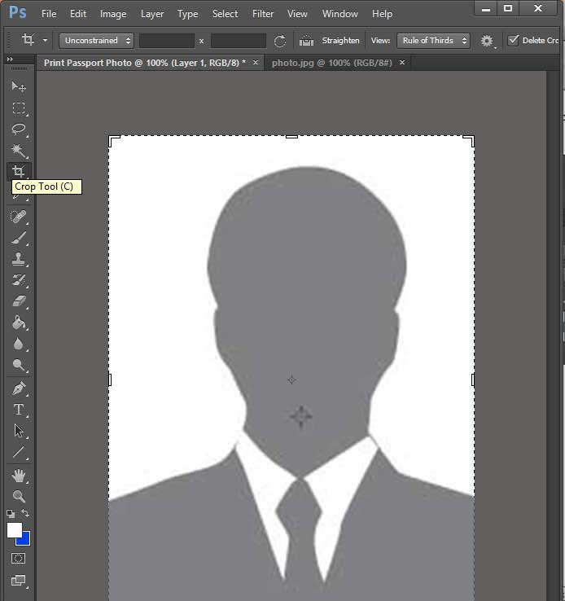565x601 pixels.
Task: Select the Line tool
Action: 19,452
